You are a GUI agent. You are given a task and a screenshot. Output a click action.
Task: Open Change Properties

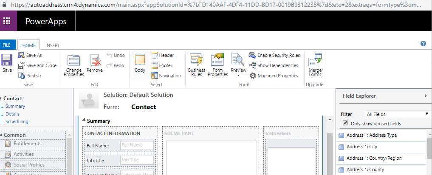(x=74, y=65)
